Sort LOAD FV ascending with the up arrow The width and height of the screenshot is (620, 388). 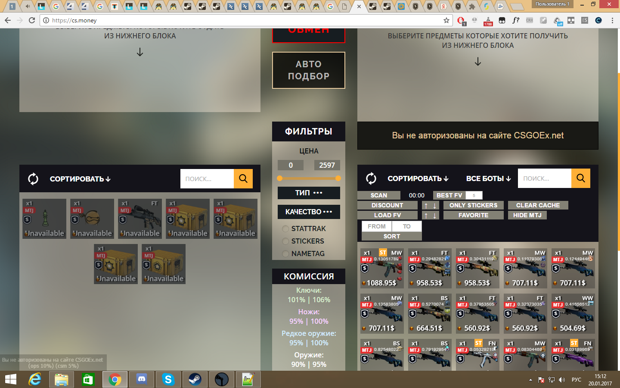click(x=426, y=216)
